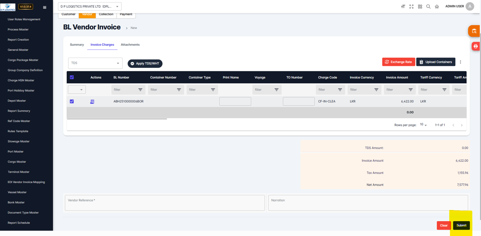Image resolution: width=481 pixels, height=236 pixels.
Task: Click the home icon in top bar
Action: tap(437, 7)
